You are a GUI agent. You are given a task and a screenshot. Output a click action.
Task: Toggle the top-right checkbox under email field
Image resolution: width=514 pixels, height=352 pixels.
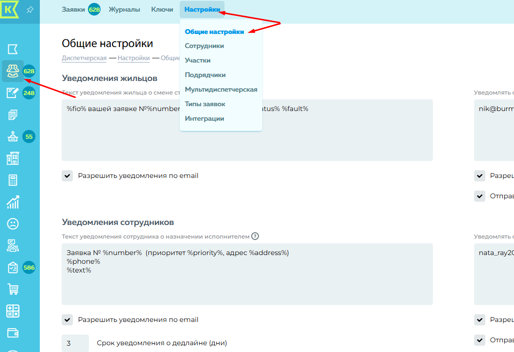(480, 176)
